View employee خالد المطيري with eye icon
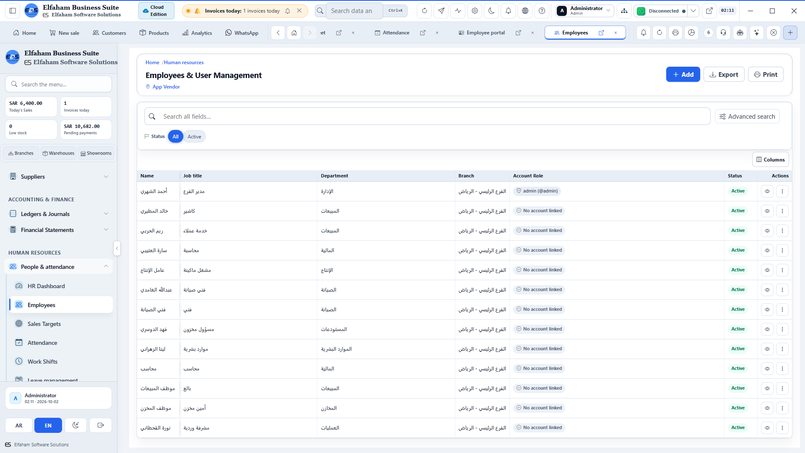 click(767, 211)
